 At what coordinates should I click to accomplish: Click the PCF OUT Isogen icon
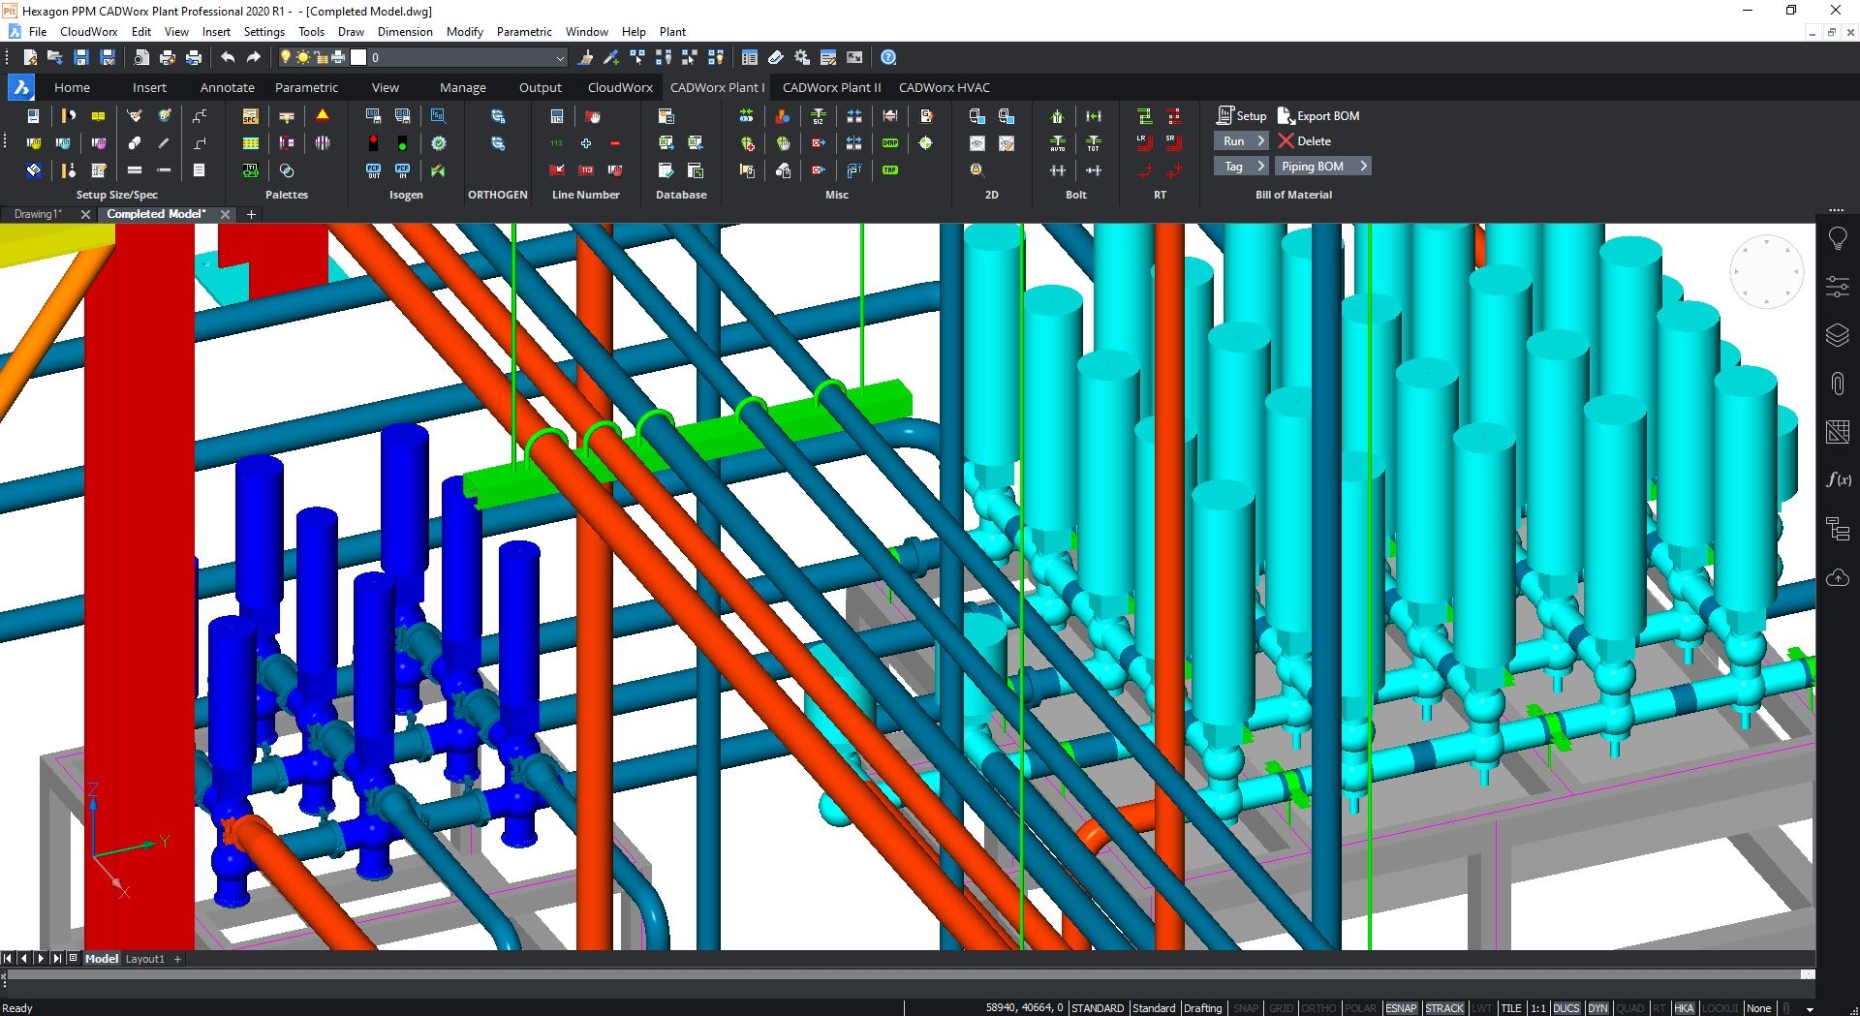373,170
